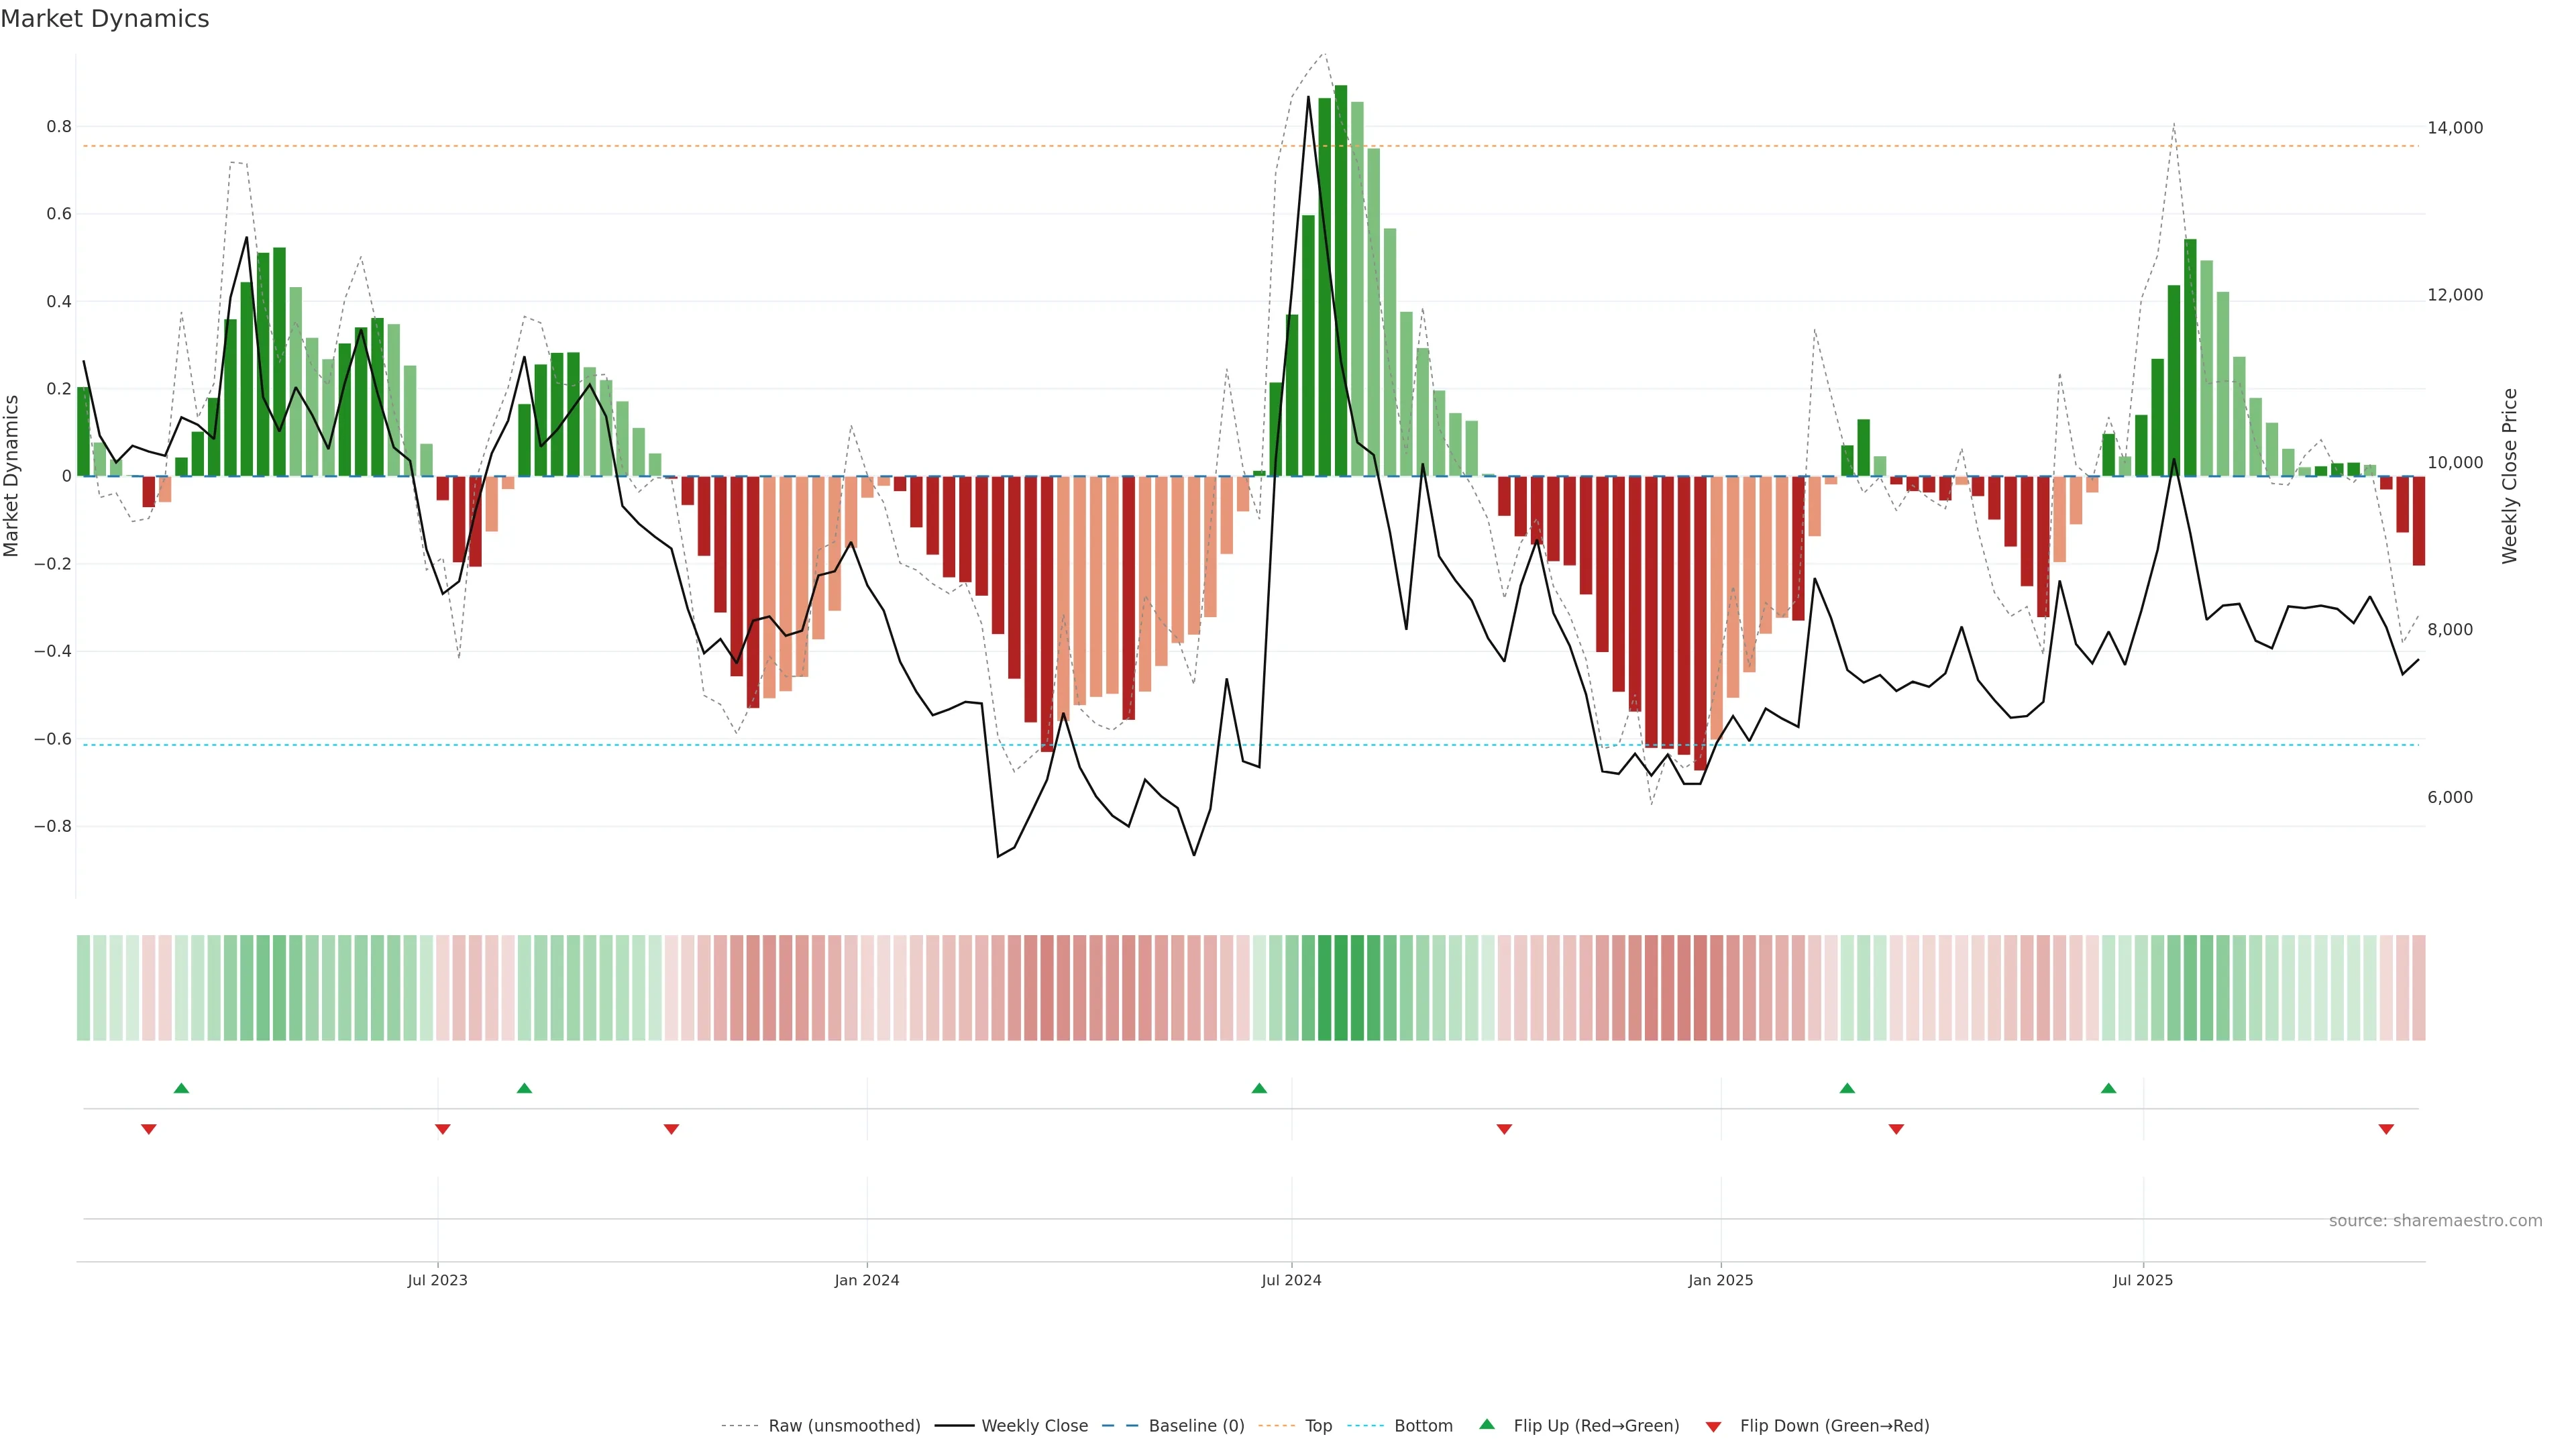
Task: Click Flip Up marker just before Jul 2025
Action: [x=2108, y=1088]
